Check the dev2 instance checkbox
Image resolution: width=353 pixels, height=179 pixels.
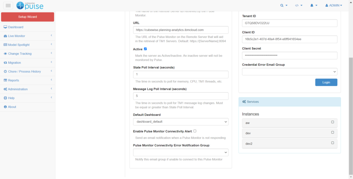[x=333, y=143]
